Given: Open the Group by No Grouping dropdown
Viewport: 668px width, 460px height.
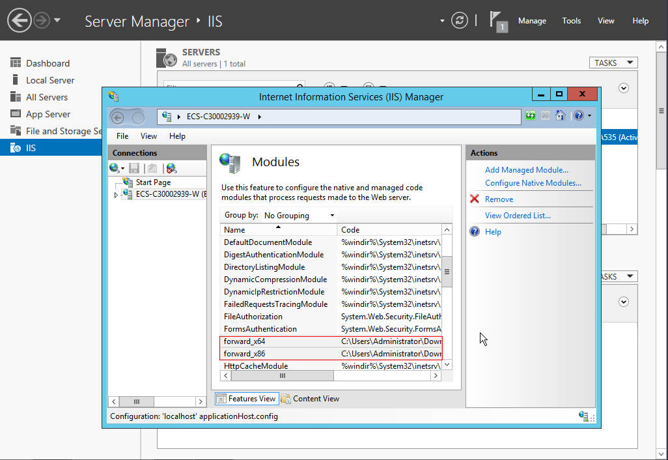Looking at the screenshot, I should tap(299, 215).
